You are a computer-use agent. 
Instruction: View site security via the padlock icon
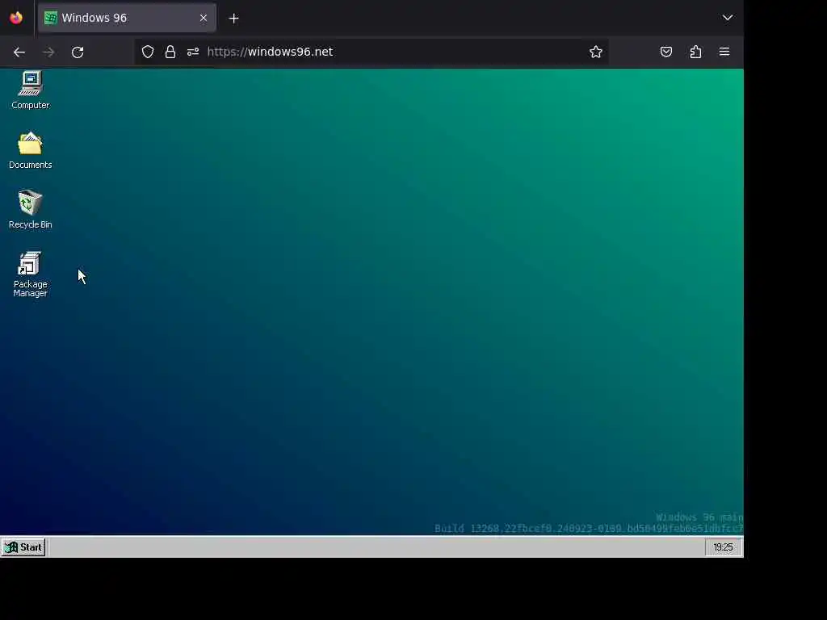click(170, 52)
